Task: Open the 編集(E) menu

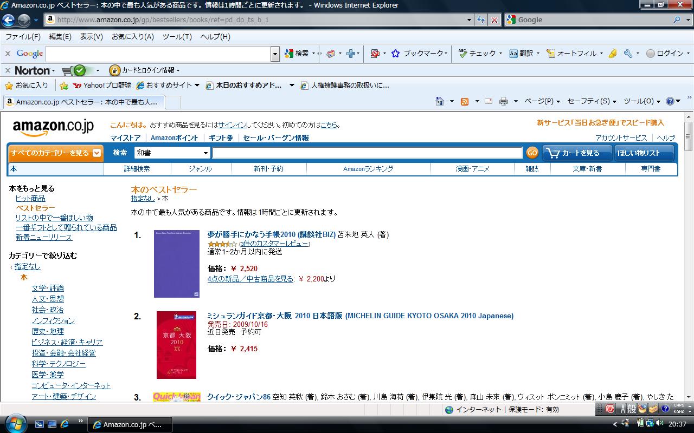Action: [x=60, y=37]
